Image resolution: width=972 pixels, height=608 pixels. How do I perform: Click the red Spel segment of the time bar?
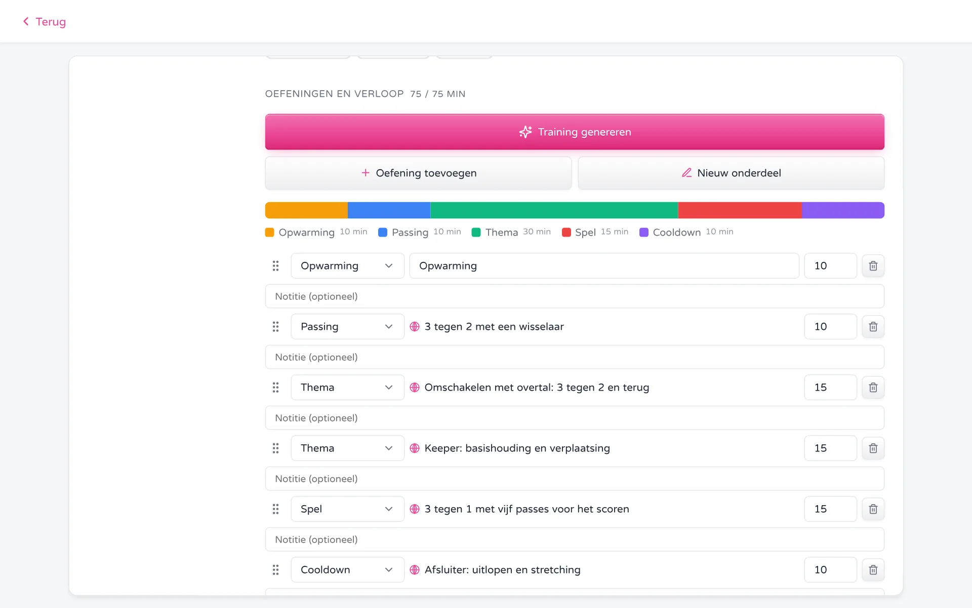point(740,210)
